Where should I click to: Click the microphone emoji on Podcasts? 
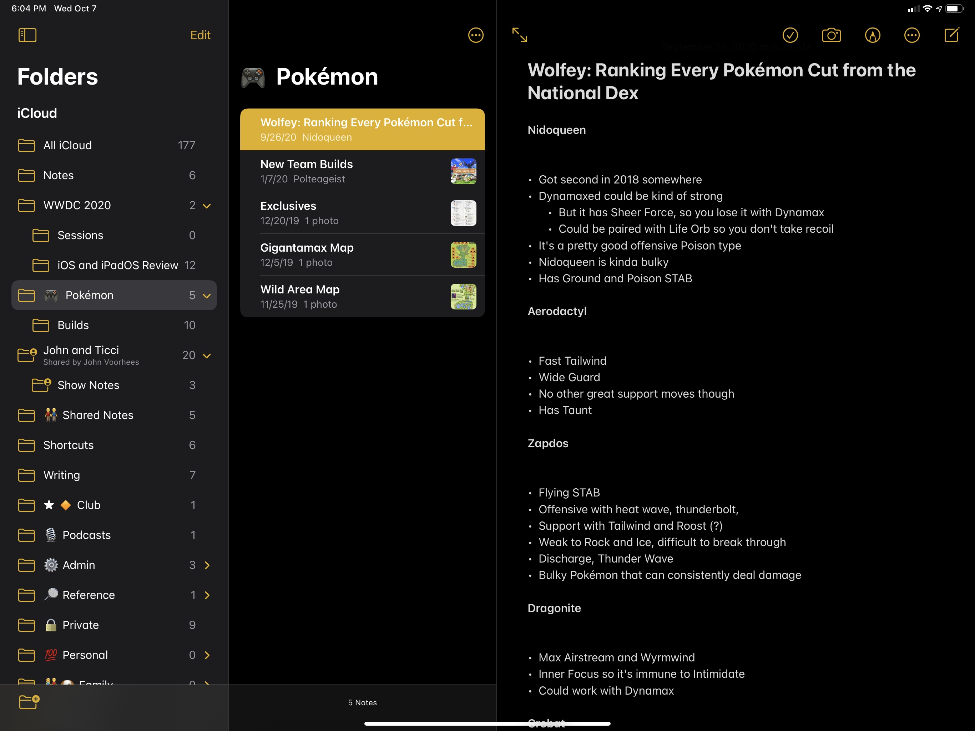click(x=51, y=535)
